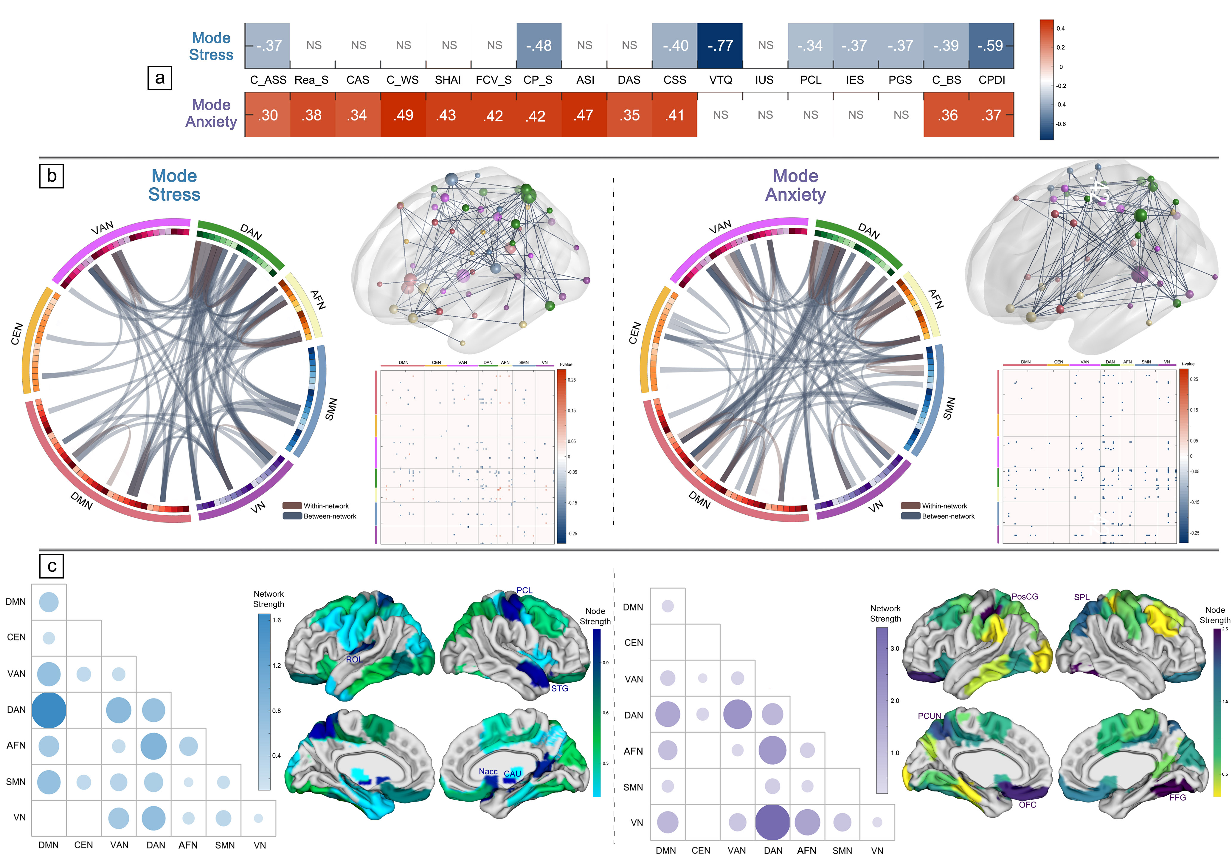Viewport: 1232px width, 863px height.
Task: Click the Within-network legend swatch in stress panel
Action: coord(292,506)
